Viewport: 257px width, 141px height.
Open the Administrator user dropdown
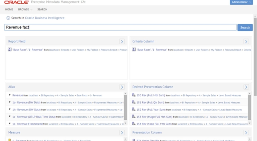pyautogui.click(x=241, y=2)
